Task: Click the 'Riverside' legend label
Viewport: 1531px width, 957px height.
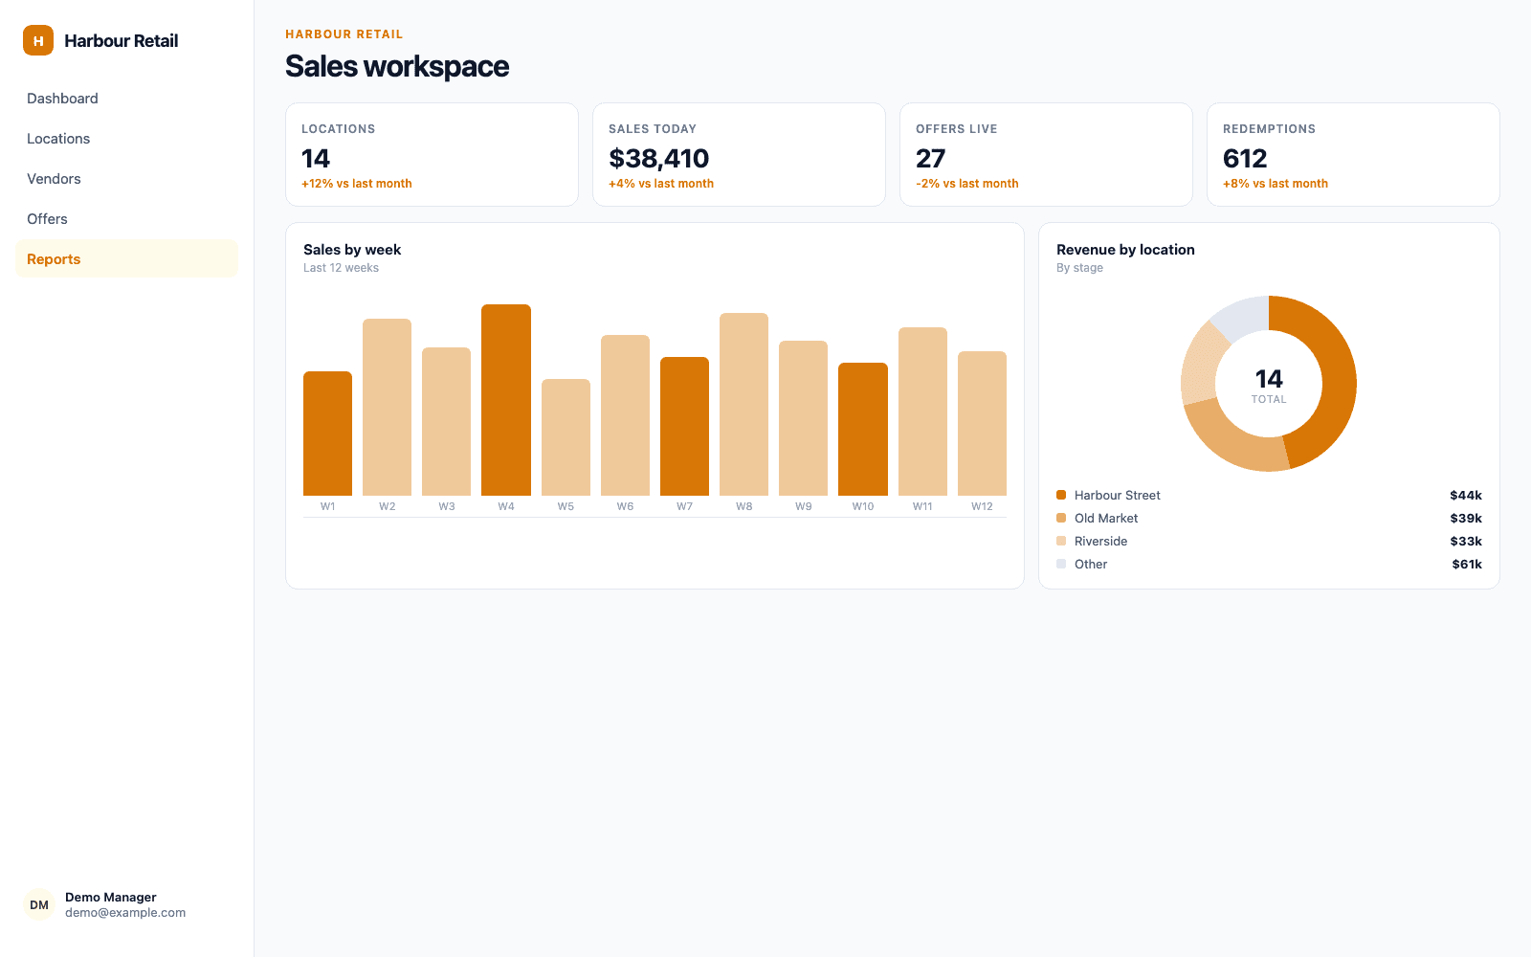Action: (x=1100, y=541)
